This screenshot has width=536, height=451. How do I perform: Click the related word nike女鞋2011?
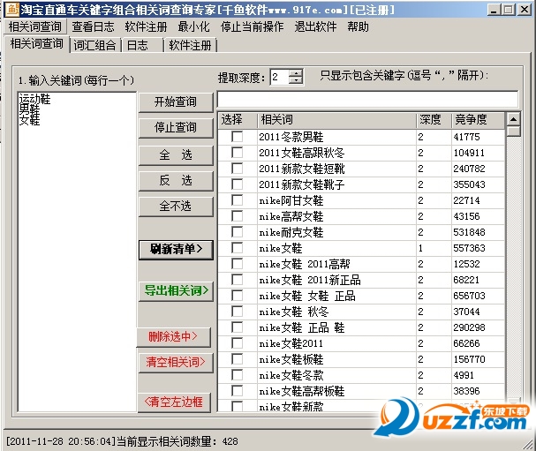[x=291, y=343]
